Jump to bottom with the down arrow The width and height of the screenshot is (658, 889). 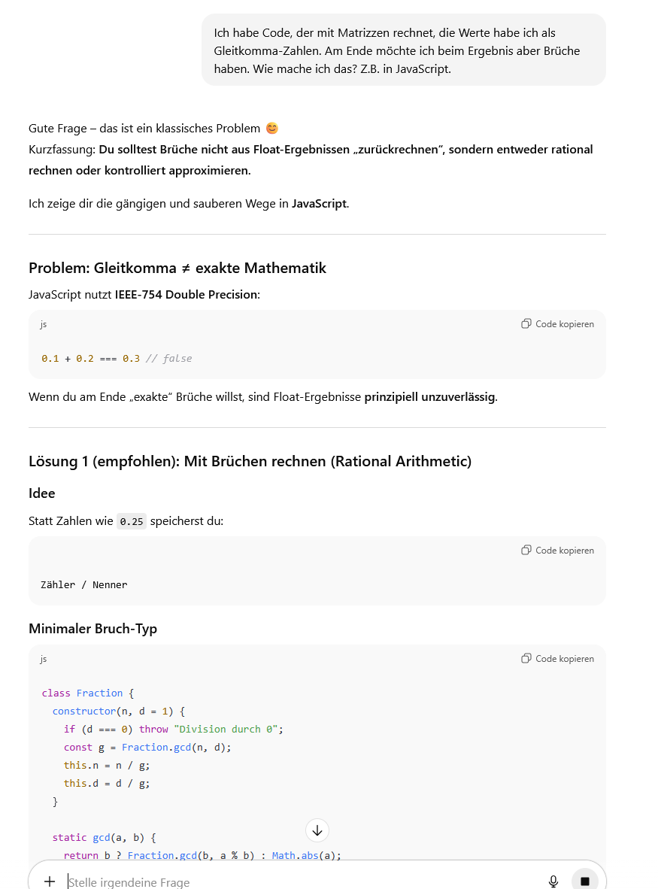click(x=317, y=830)
